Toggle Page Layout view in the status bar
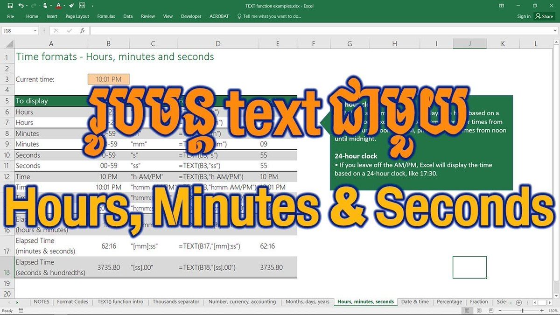560x315 pixels. [x=479, y=310]
